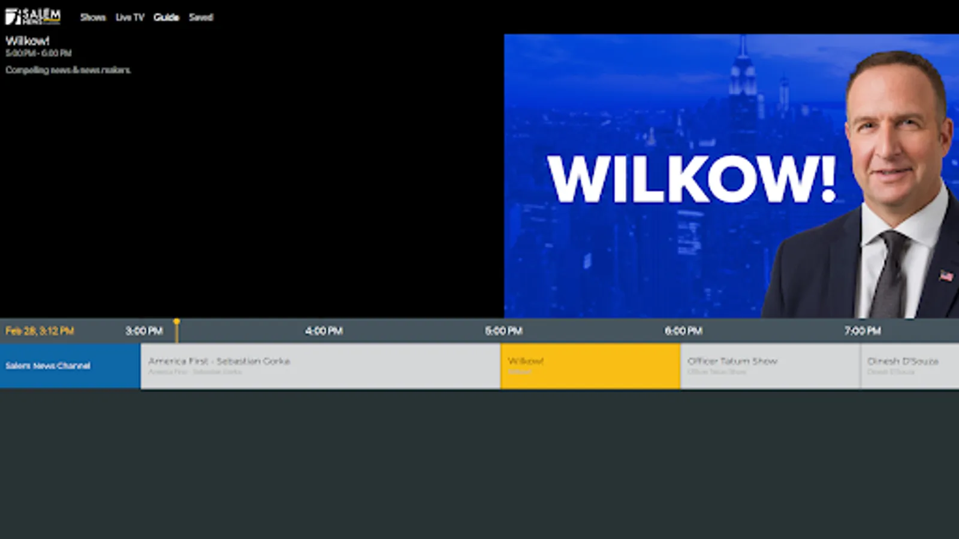Click the Wilkow! title heading
Screen dimensions: 959x539
pyautogui.click(x=28, y=41)
